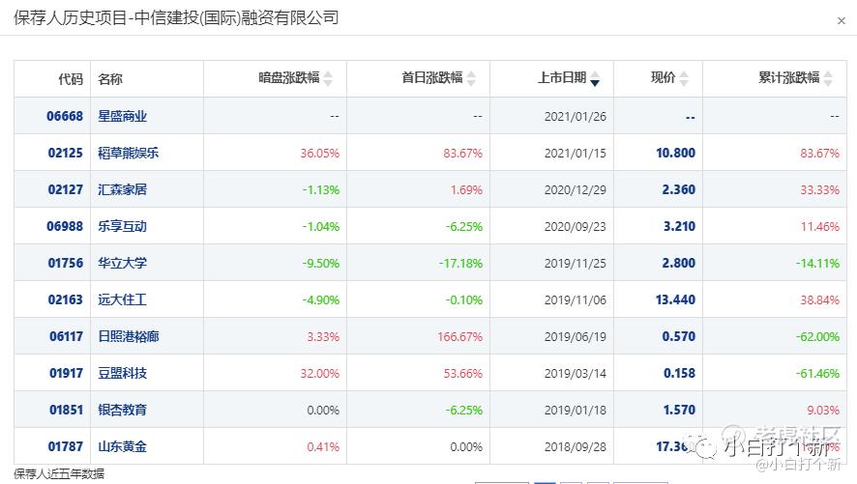Close the 保荐人历史项目 dialog

[x=842, y=20]
